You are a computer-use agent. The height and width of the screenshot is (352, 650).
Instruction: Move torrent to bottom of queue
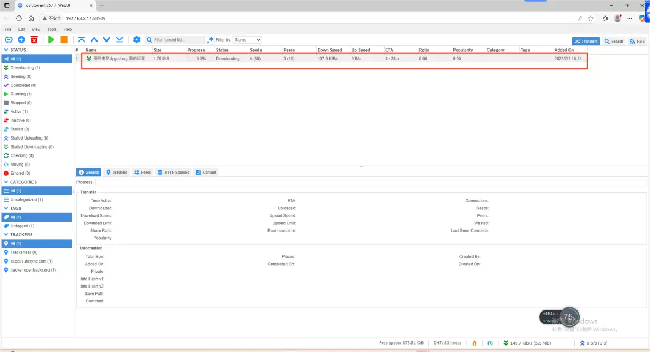coord(119,40)
